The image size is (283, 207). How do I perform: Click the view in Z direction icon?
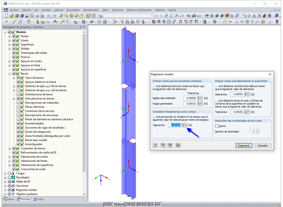191,22
